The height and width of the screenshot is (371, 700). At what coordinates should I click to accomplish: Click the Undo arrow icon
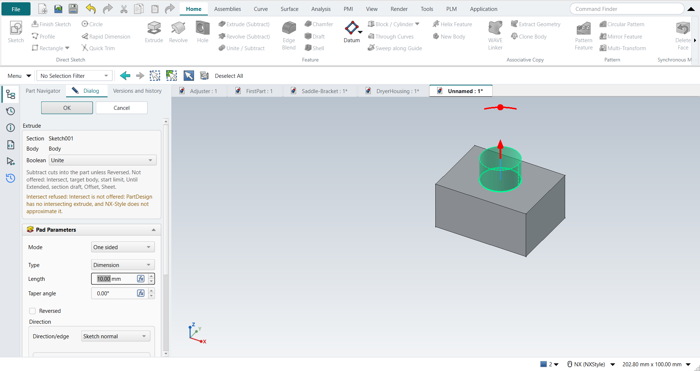(x=91, y=9)
